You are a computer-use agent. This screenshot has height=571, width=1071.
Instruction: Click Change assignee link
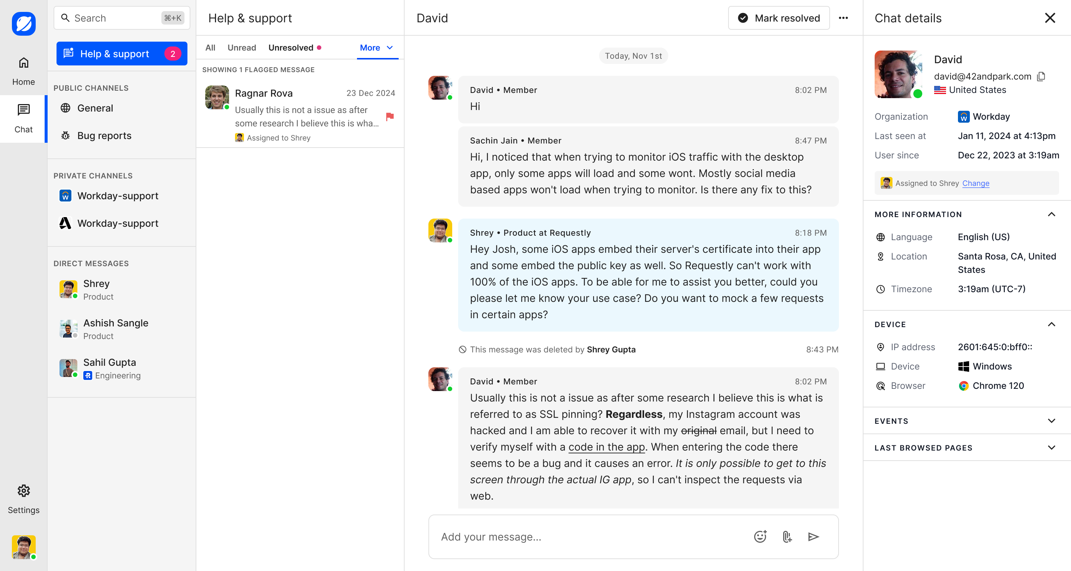click(x=975, y=183)
